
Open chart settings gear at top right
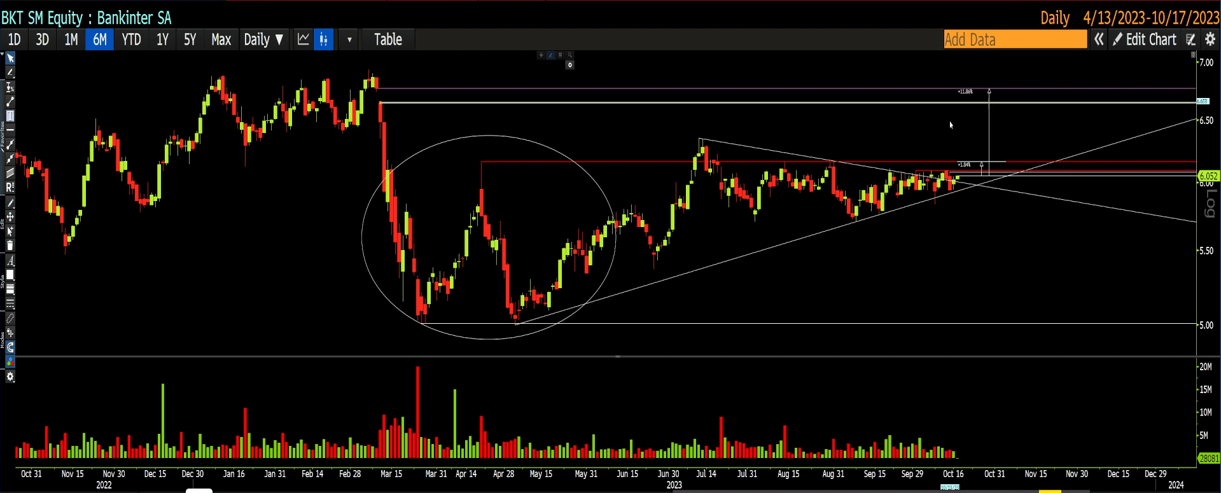coord(1210,39)
